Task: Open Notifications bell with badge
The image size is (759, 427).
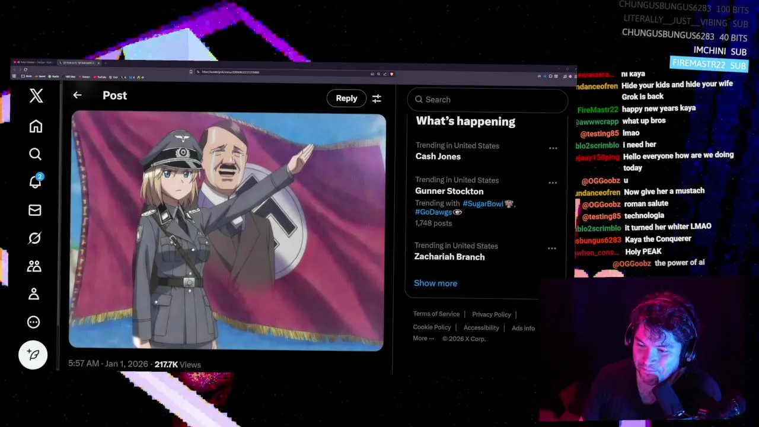Action: (36, 181)
